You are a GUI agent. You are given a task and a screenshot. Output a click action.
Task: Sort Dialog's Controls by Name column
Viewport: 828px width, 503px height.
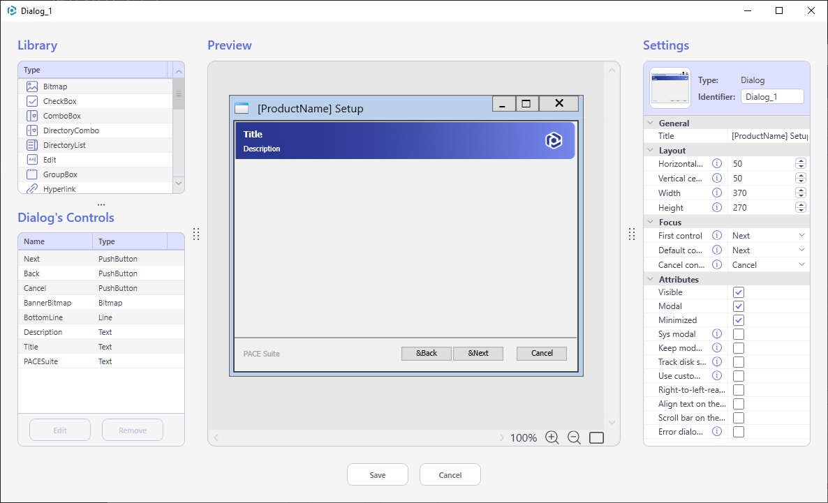55,241
